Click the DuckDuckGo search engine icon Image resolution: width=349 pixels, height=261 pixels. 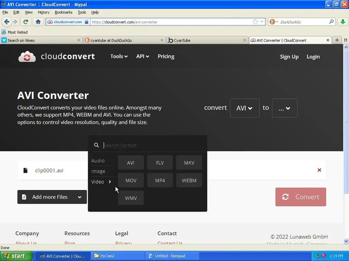pos(272,22)
